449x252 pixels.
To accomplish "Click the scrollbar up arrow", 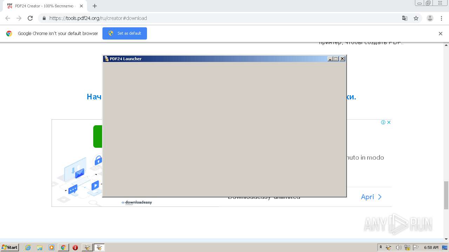I will [446, 45].
